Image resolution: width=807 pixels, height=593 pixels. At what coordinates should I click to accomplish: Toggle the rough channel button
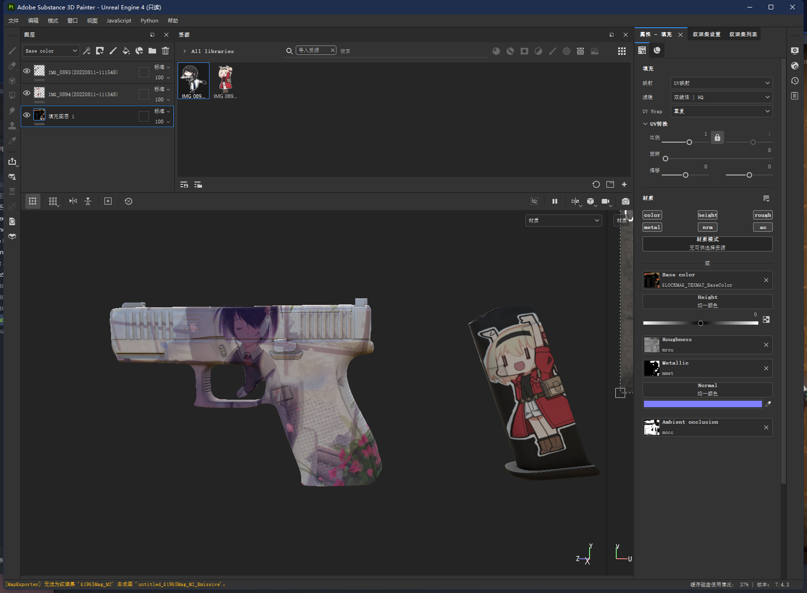(x=763, y=215)
